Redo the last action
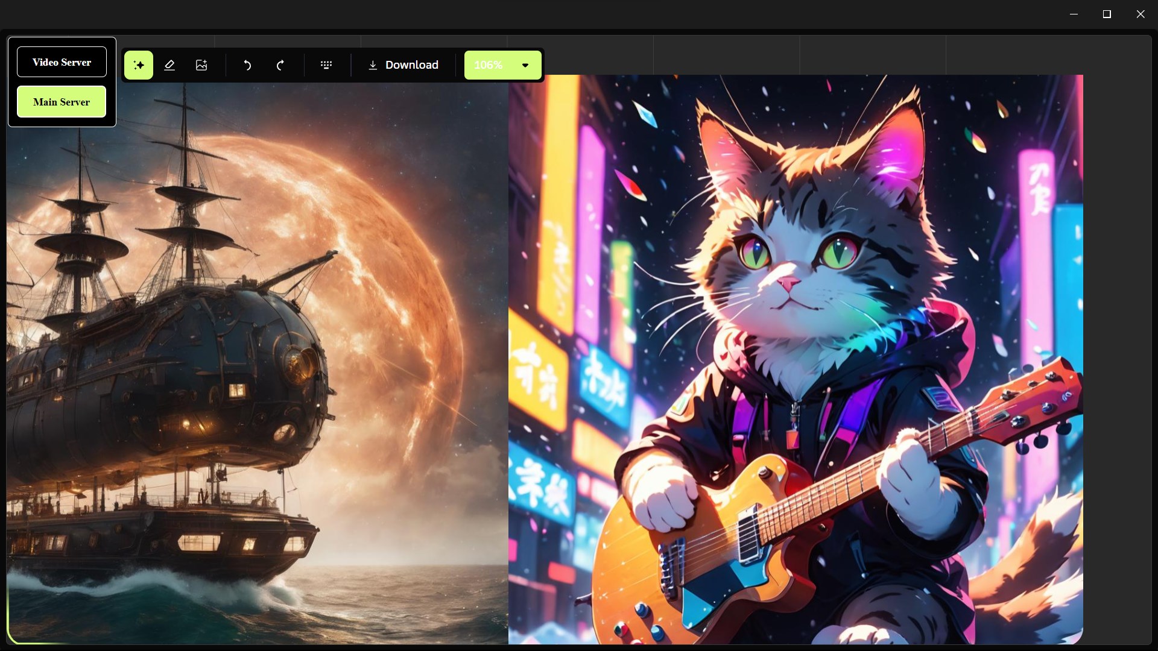Image resolution: width=1158 pixels, height=651 pixels. tap(280, 65)
